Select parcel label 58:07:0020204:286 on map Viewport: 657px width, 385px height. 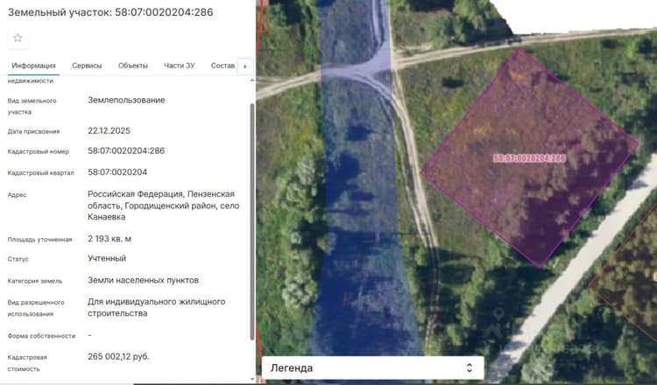[x=529, y=158]
